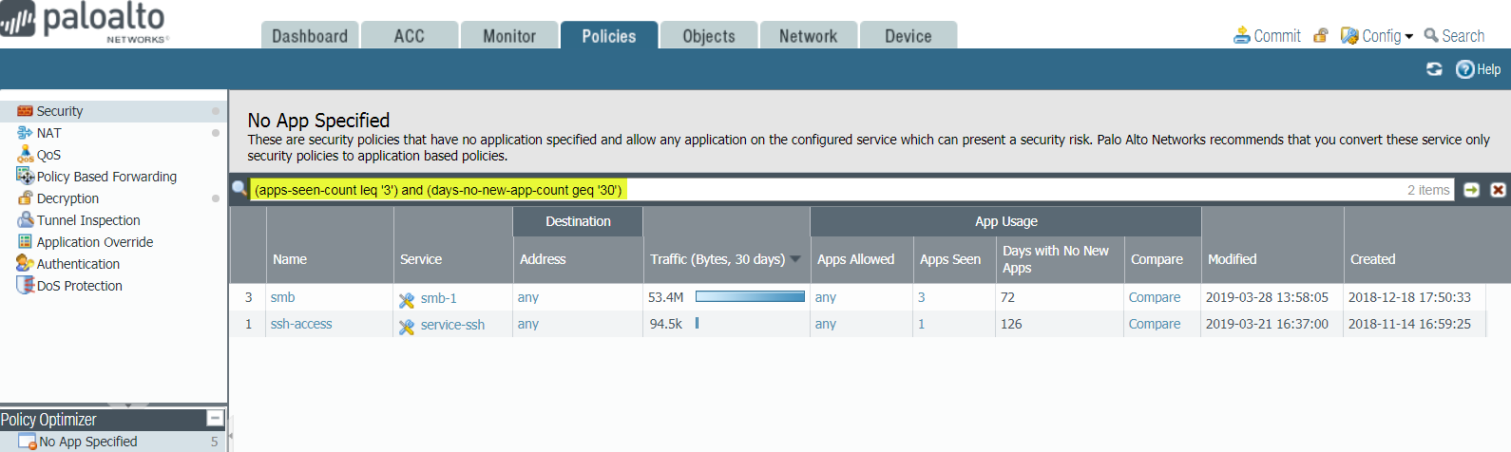Collapse the Policy Optimizer panel
This screenshot has width=1511, height=452.
tap(215, 419)
